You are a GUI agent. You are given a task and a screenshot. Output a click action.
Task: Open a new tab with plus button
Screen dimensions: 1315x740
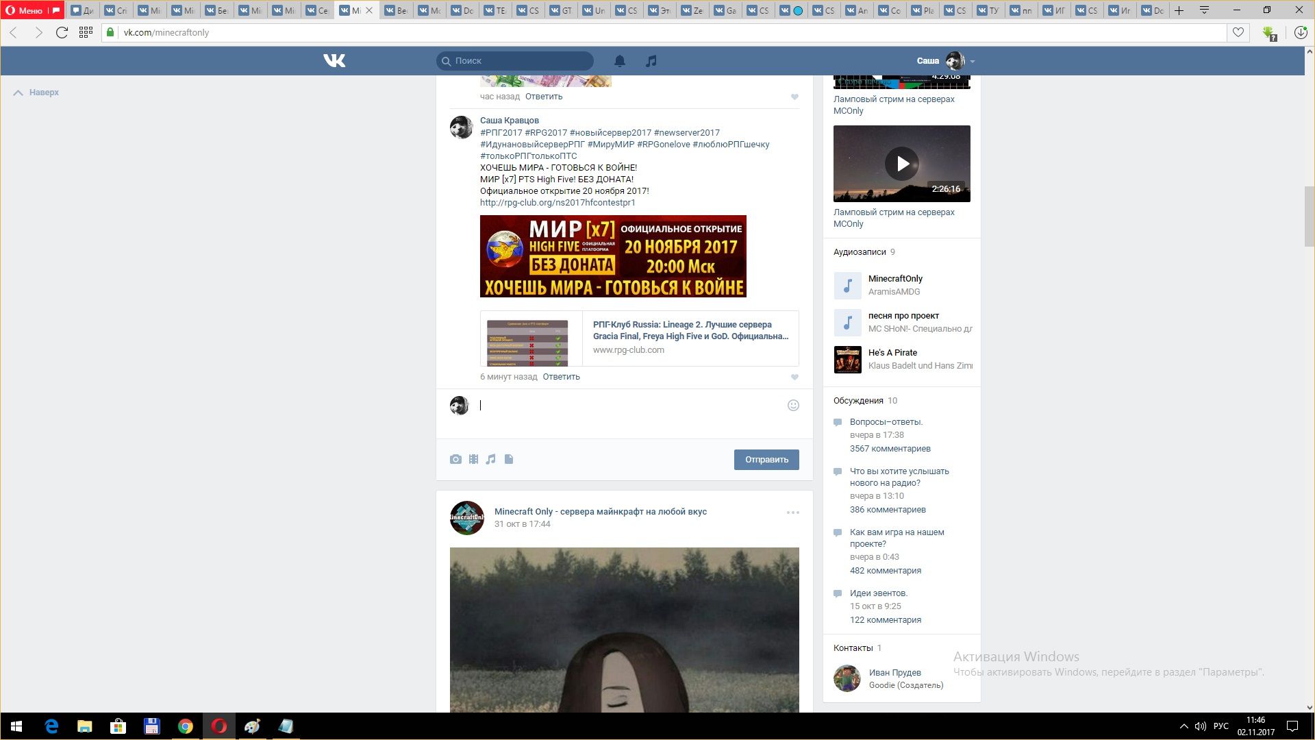point(1179,10)
